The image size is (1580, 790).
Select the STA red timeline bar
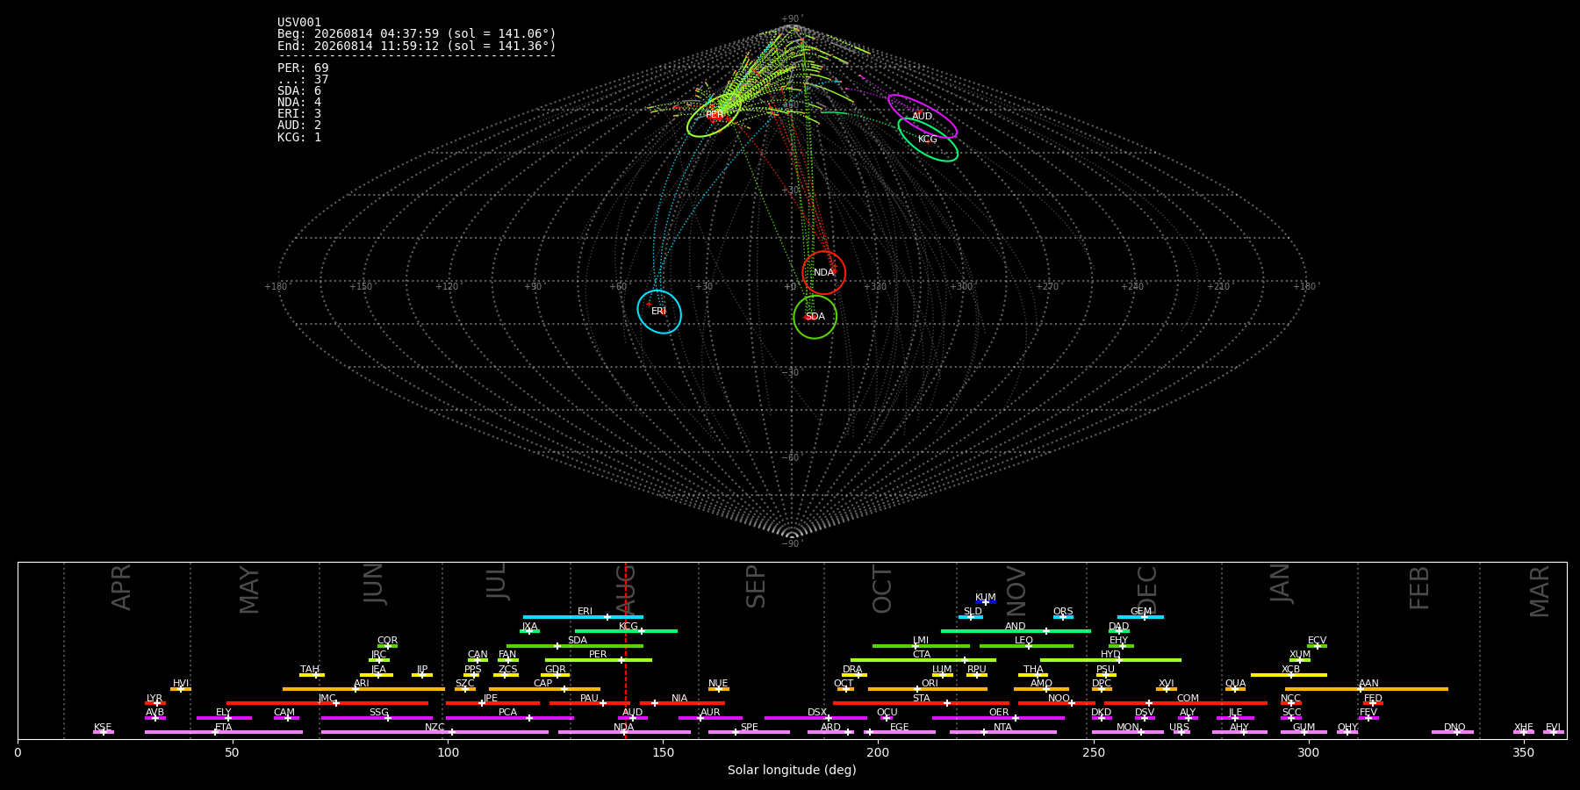tap(921, 703)
